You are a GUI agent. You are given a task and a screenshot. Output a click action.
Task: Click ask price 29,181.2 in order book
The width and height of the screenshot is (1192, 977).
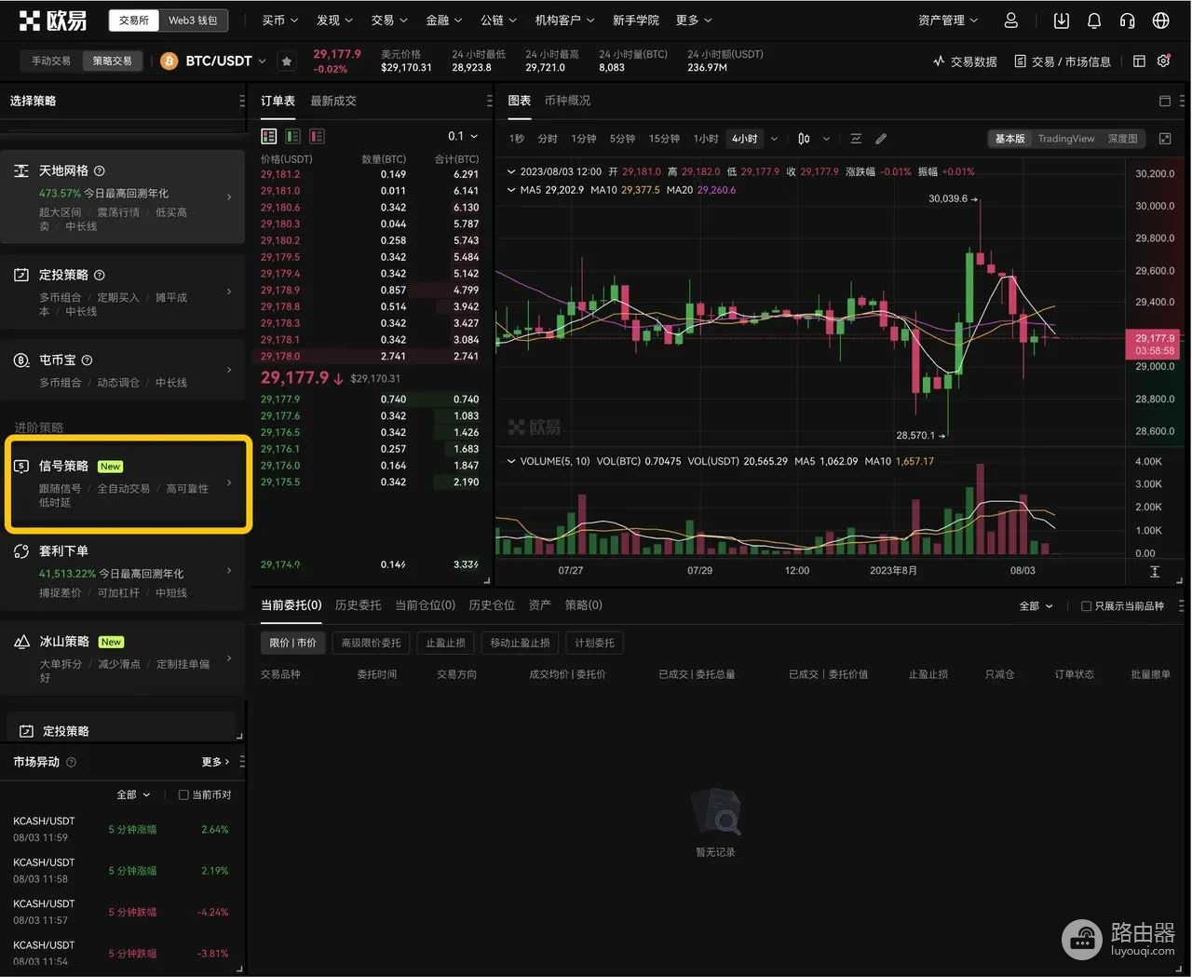click(280, 174)
